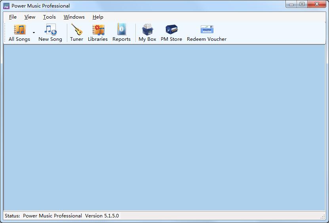Open the Libraries manager
This screenshot has width=329, height=223.
[98, 32]
